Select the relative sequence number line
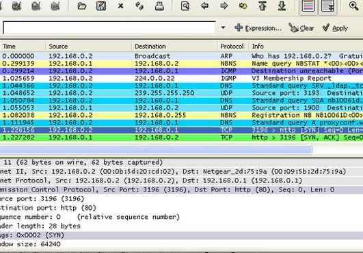The width and height of the screenshot is (363, 253). click(182, 217)
